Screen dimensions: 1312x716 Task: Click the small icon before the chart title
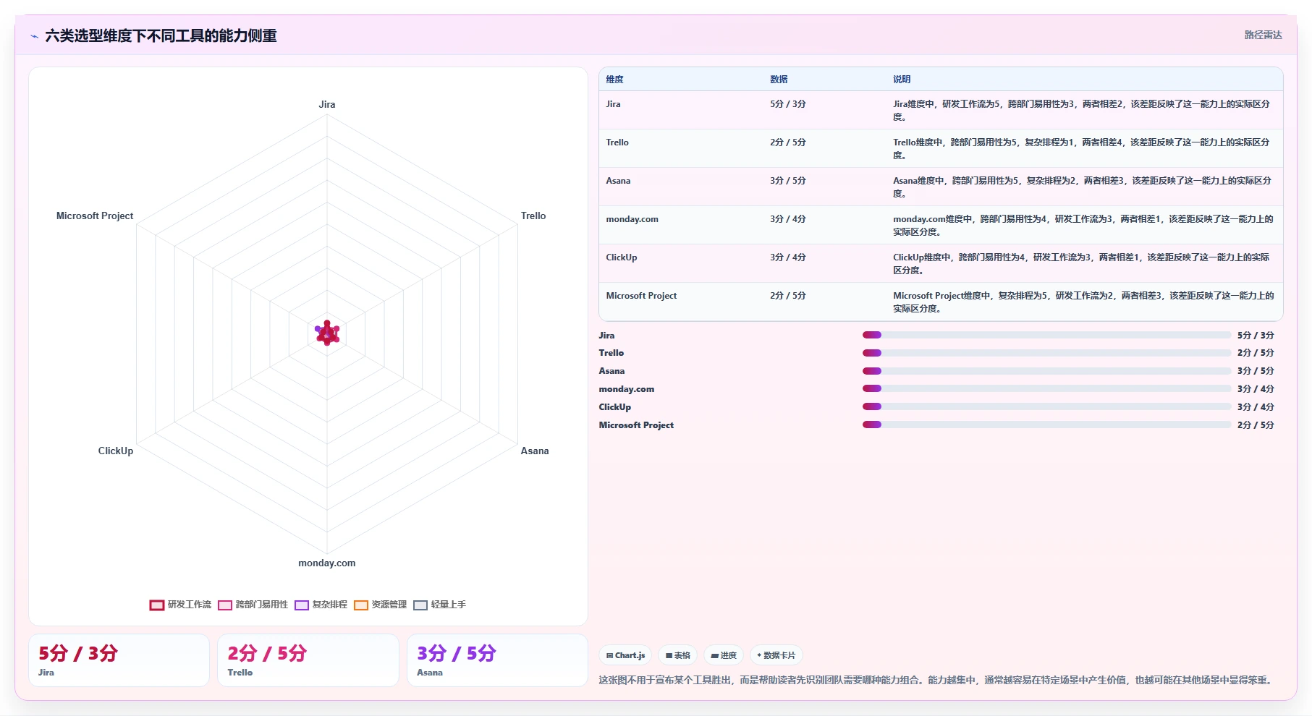point(34,36)
